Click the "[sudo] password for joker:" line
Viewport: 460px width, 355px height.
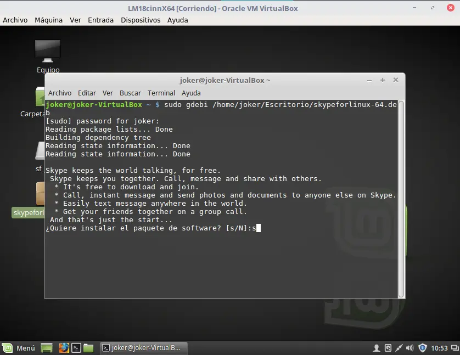pyautogui.click(x=103, y=121)
